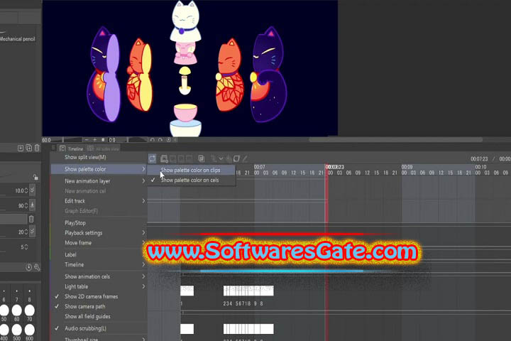511x341 pixels.
Task: Click the 00:10 marker on timeline ruler
Action: [480, 167]
